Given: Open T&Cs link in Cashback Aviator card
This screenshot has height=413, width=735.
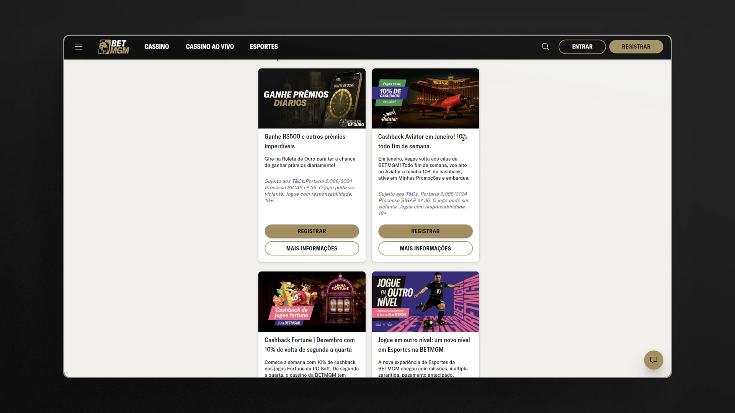Looking at the screenshot, I should coord(412,194).
